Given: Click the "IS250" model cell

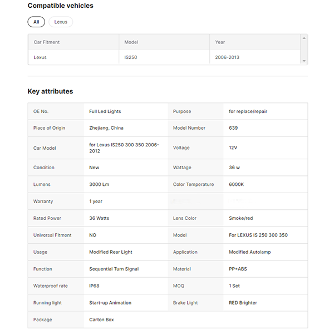Looking at the screenshot, I should [131, 57].
